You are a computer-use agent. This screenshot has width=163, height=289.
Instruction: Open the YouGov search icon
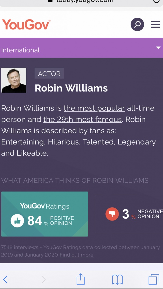[137, 25]
